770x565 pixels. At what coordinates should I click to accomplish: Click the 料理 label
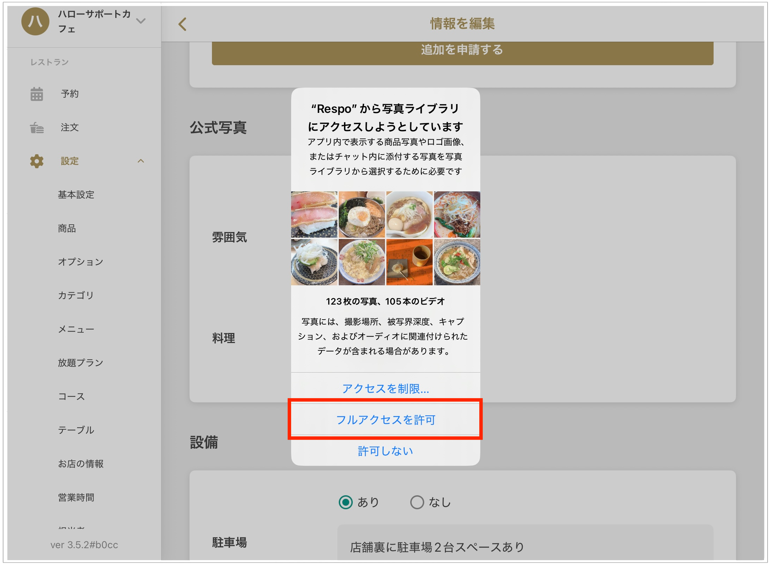(224, 338)
